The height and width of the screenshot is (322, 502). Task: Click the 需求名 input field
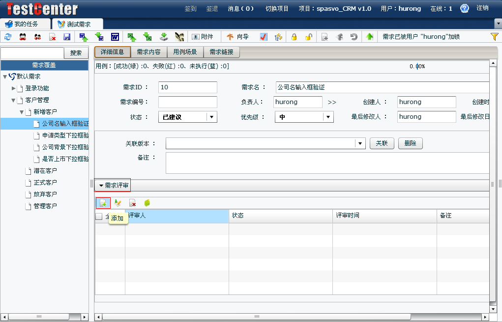pos(382,87)
